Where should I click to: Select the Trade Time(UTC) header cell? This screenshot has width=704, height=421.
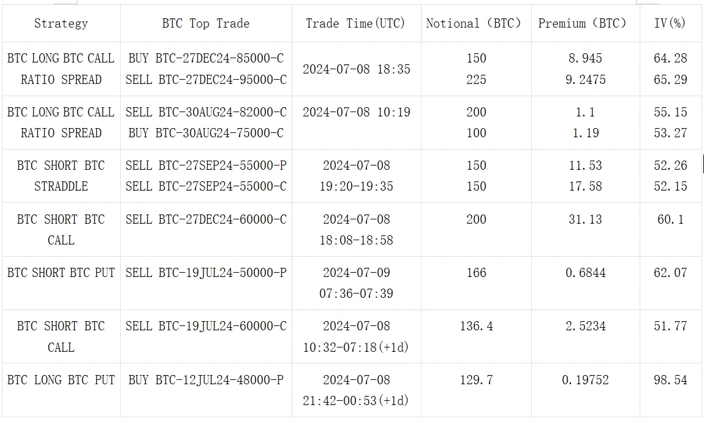355,23
